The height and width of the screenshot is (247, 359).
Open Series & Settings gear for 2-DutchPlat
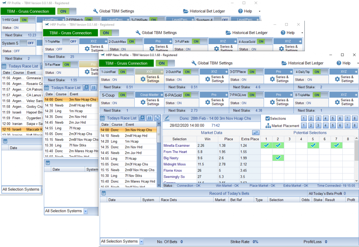[x=208, y=79]
